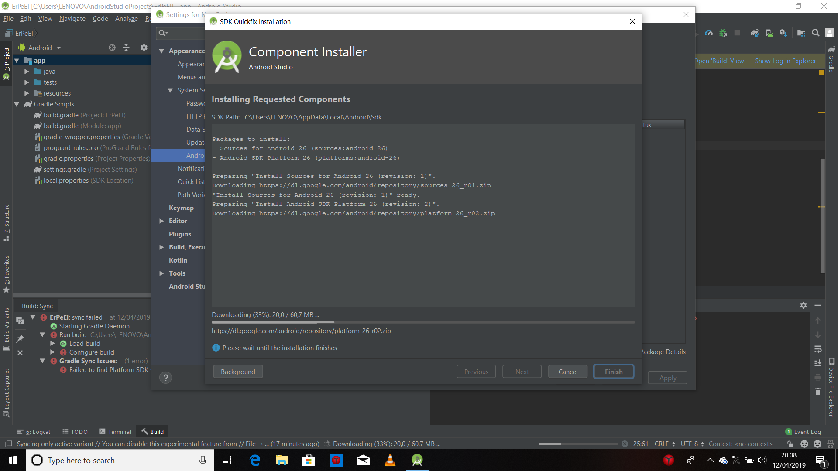
Task: Click the Windows taskbar search box
Action: pyautogui.click(x=120, y=460)
